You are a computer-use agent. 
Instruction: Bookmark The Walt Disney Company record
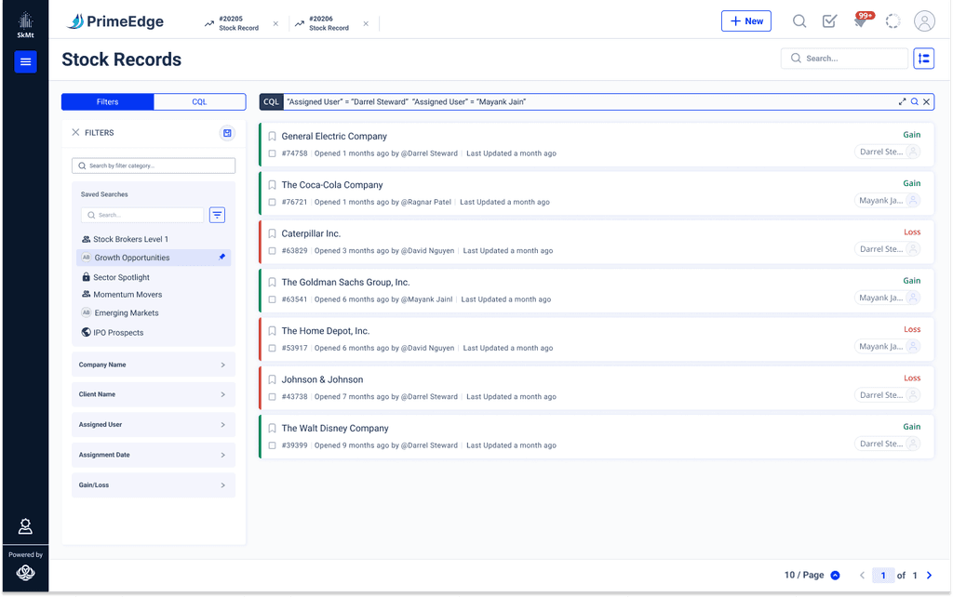click(x=273, y=428)
